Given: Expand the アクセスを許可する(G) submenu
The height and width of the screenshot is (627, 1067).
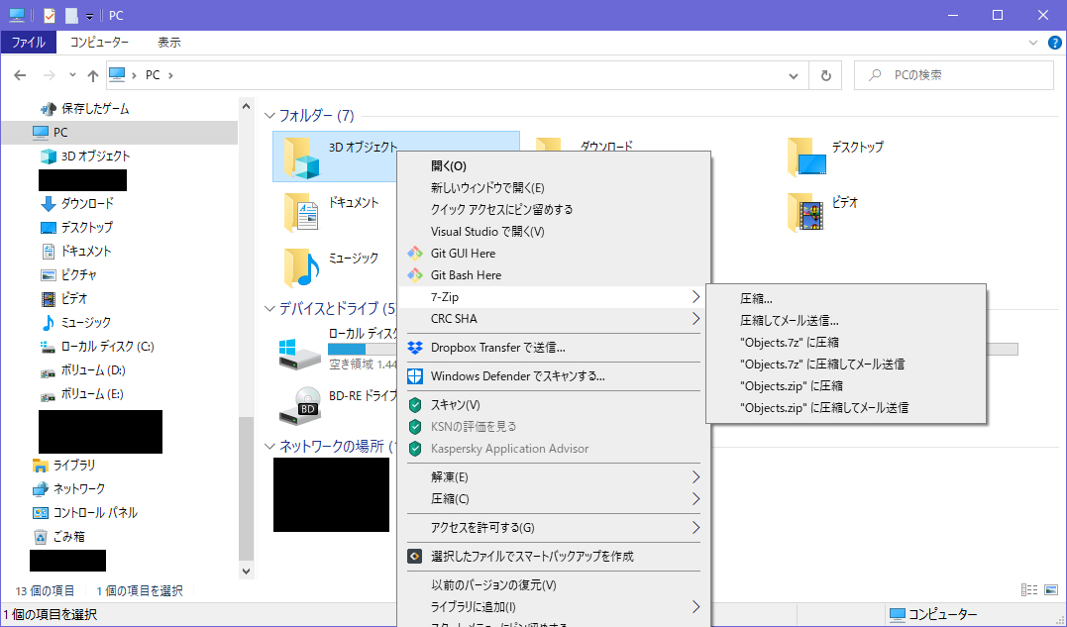Looking at the screenshot, I should point(695,527).
